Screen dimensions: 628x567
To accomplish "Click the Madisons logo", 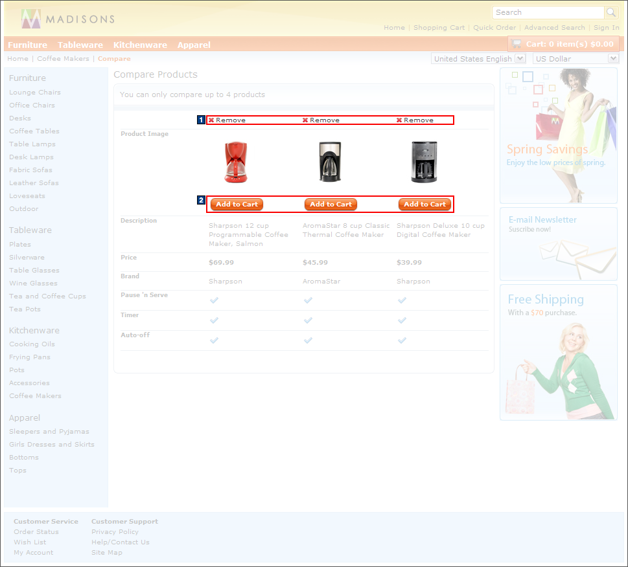I will click(x=65, y=18).
